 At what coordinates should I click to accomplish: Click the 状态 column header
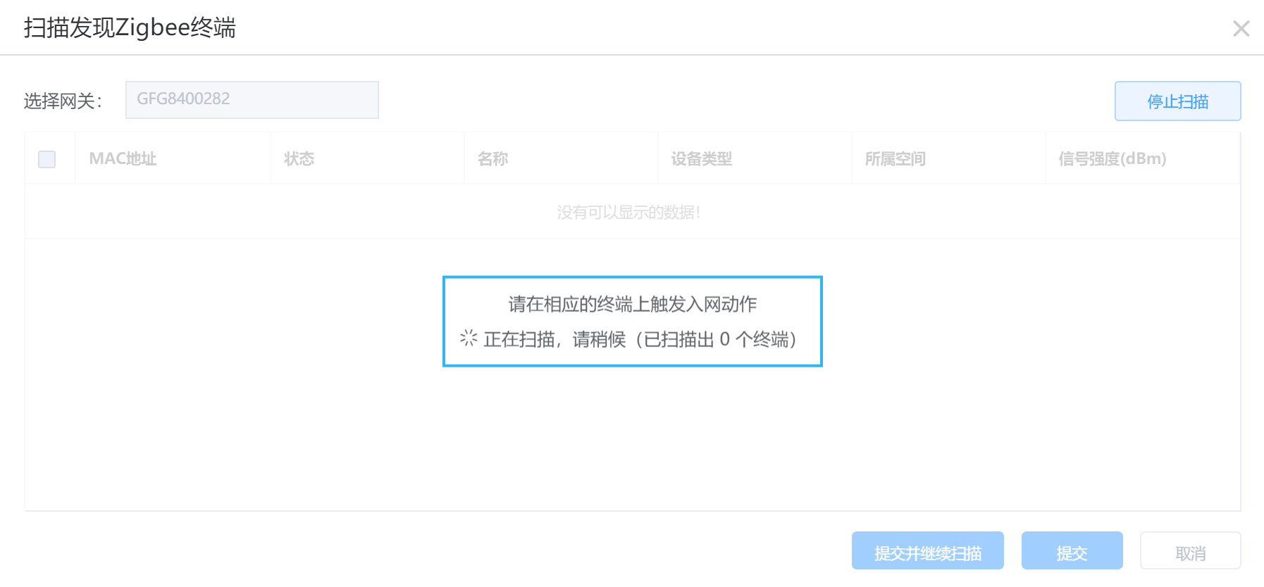click(x=299, y=159)
